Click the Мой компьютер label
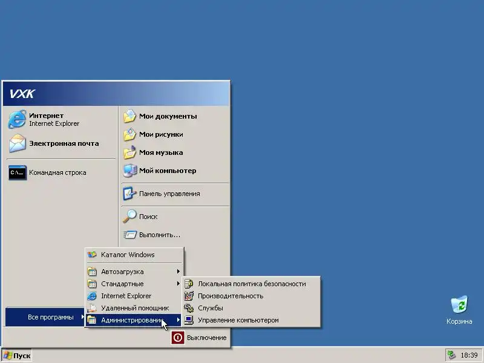This screenshot has width=484, height=363. (x=168, y=171)
